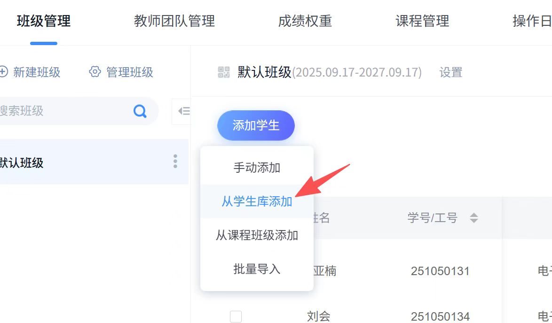Select 从课程班级添加 option
Viewport: 552px width, 323px height.
click(257, 235)
